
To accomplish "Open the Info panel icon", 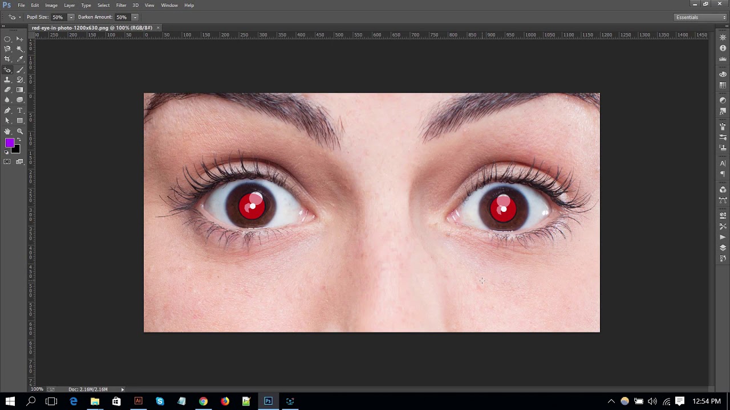I will point(723,48).
